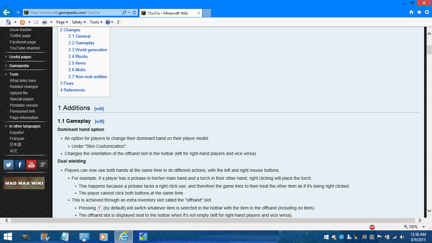
Task: Click the vertical scrollbar thumb
Action: coord(429,50)
